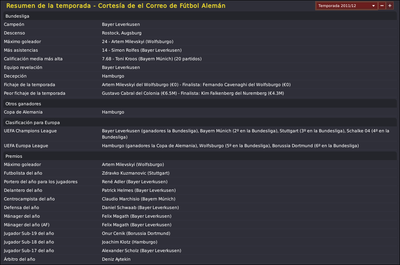Image resolution: width=400 pixels, height=265 pixels.
Task: Open the Temporada 2011/12 season dropdown
Action: point(347,5)
